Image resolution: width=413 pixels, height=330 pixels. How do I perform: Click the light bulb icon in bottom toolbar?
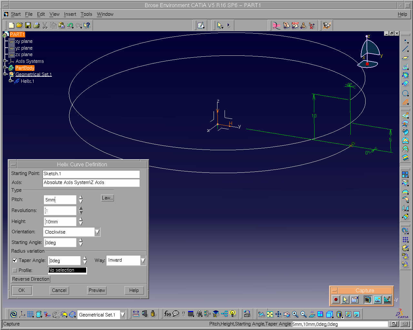click(x=233, y=314)
